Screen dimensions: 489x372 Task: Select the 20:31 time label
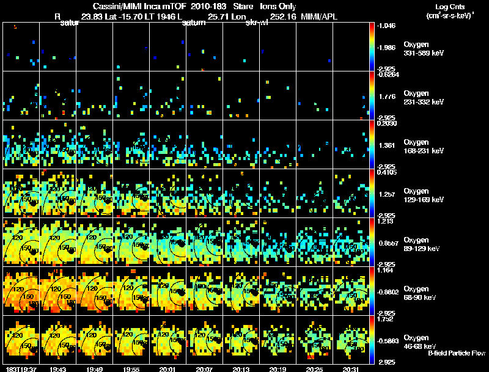point(351,368)
